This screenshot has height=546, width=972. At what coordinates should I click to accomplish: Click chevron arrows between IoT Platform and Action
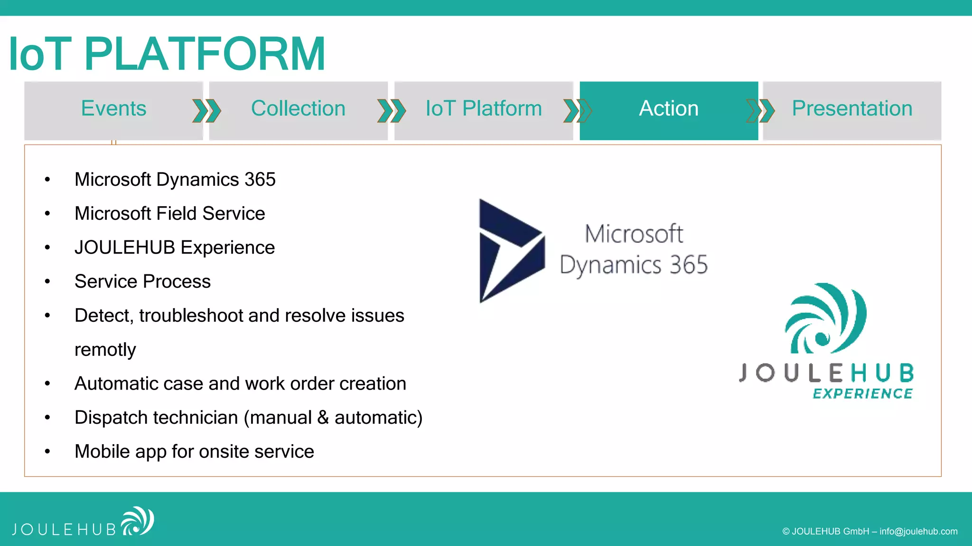point(577,110)
